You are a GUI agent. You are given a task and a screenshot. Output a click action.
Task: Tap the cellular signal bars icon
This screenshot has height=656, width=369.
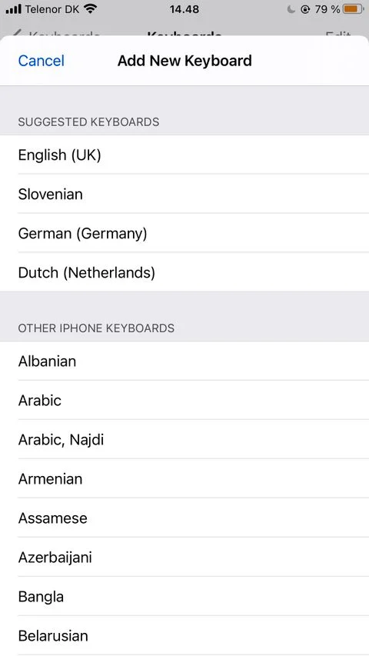coord(13,8)
